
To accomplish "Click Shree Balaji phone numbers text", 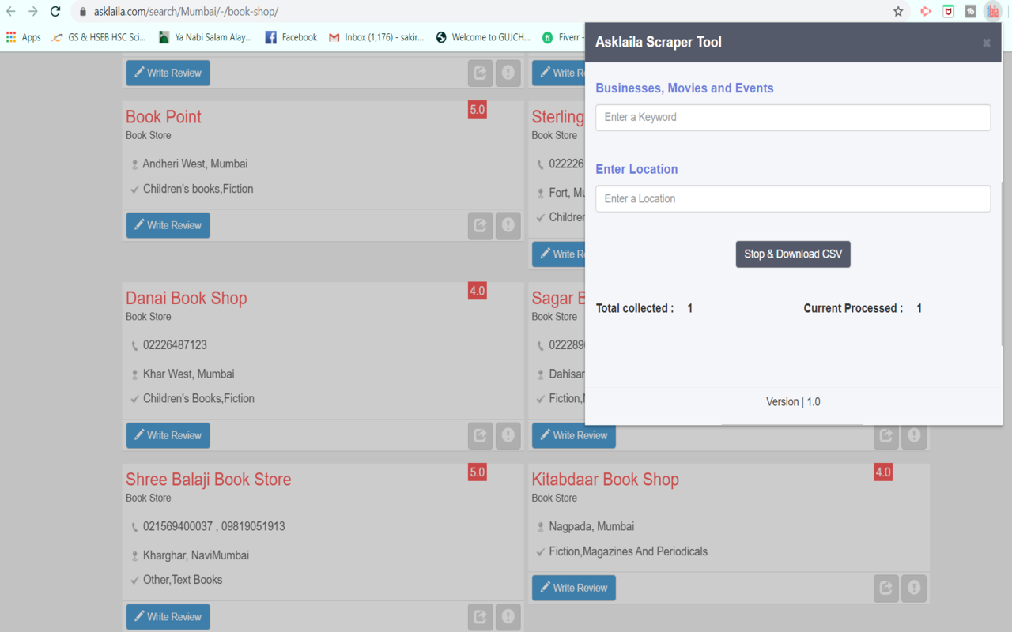I will [214, 526].
